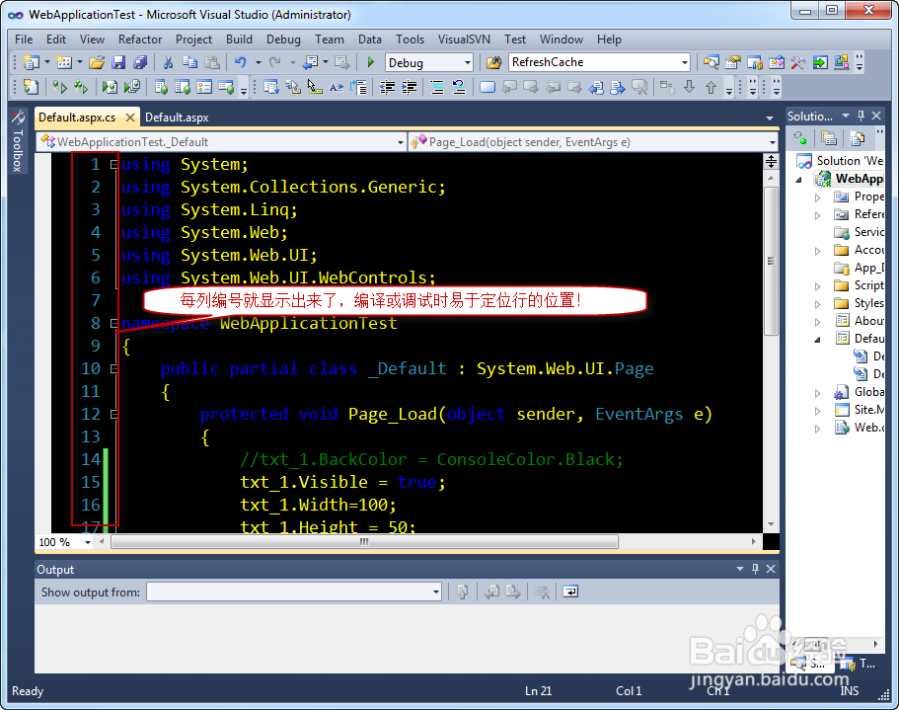This screenshot has width=899, height=710.
Task: Toggle auto-hide pin on Solution Explorer
Action: click(x=861, y=116)
